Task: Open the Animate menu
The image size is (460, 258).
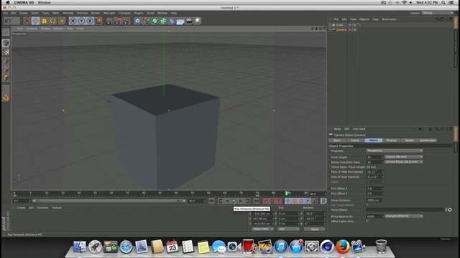Action: [68, 13]
